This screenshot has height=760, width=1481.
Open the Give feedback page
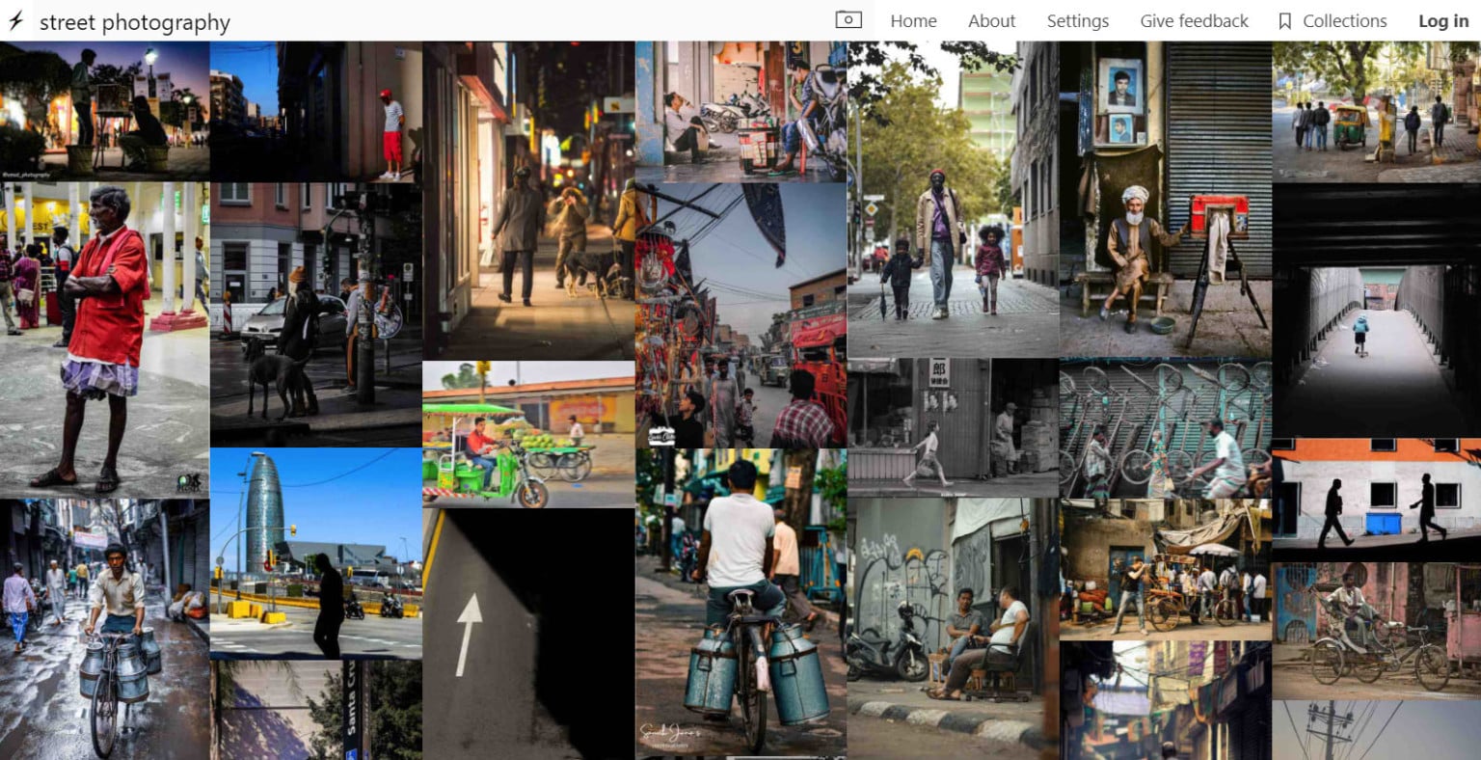pos(1194,20)
